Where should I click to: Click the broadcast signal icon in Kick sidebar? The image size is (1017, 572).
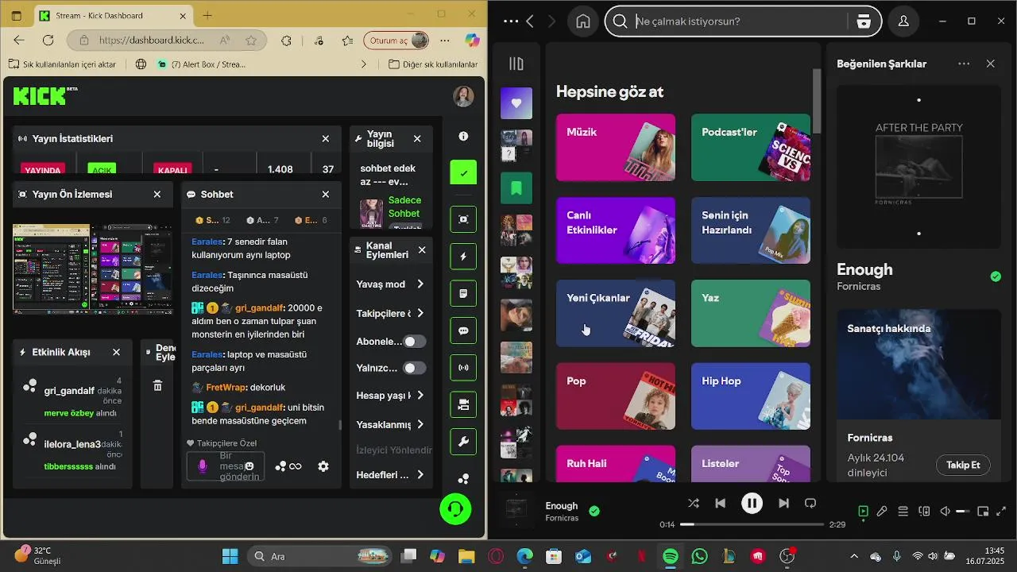(463, 368)
